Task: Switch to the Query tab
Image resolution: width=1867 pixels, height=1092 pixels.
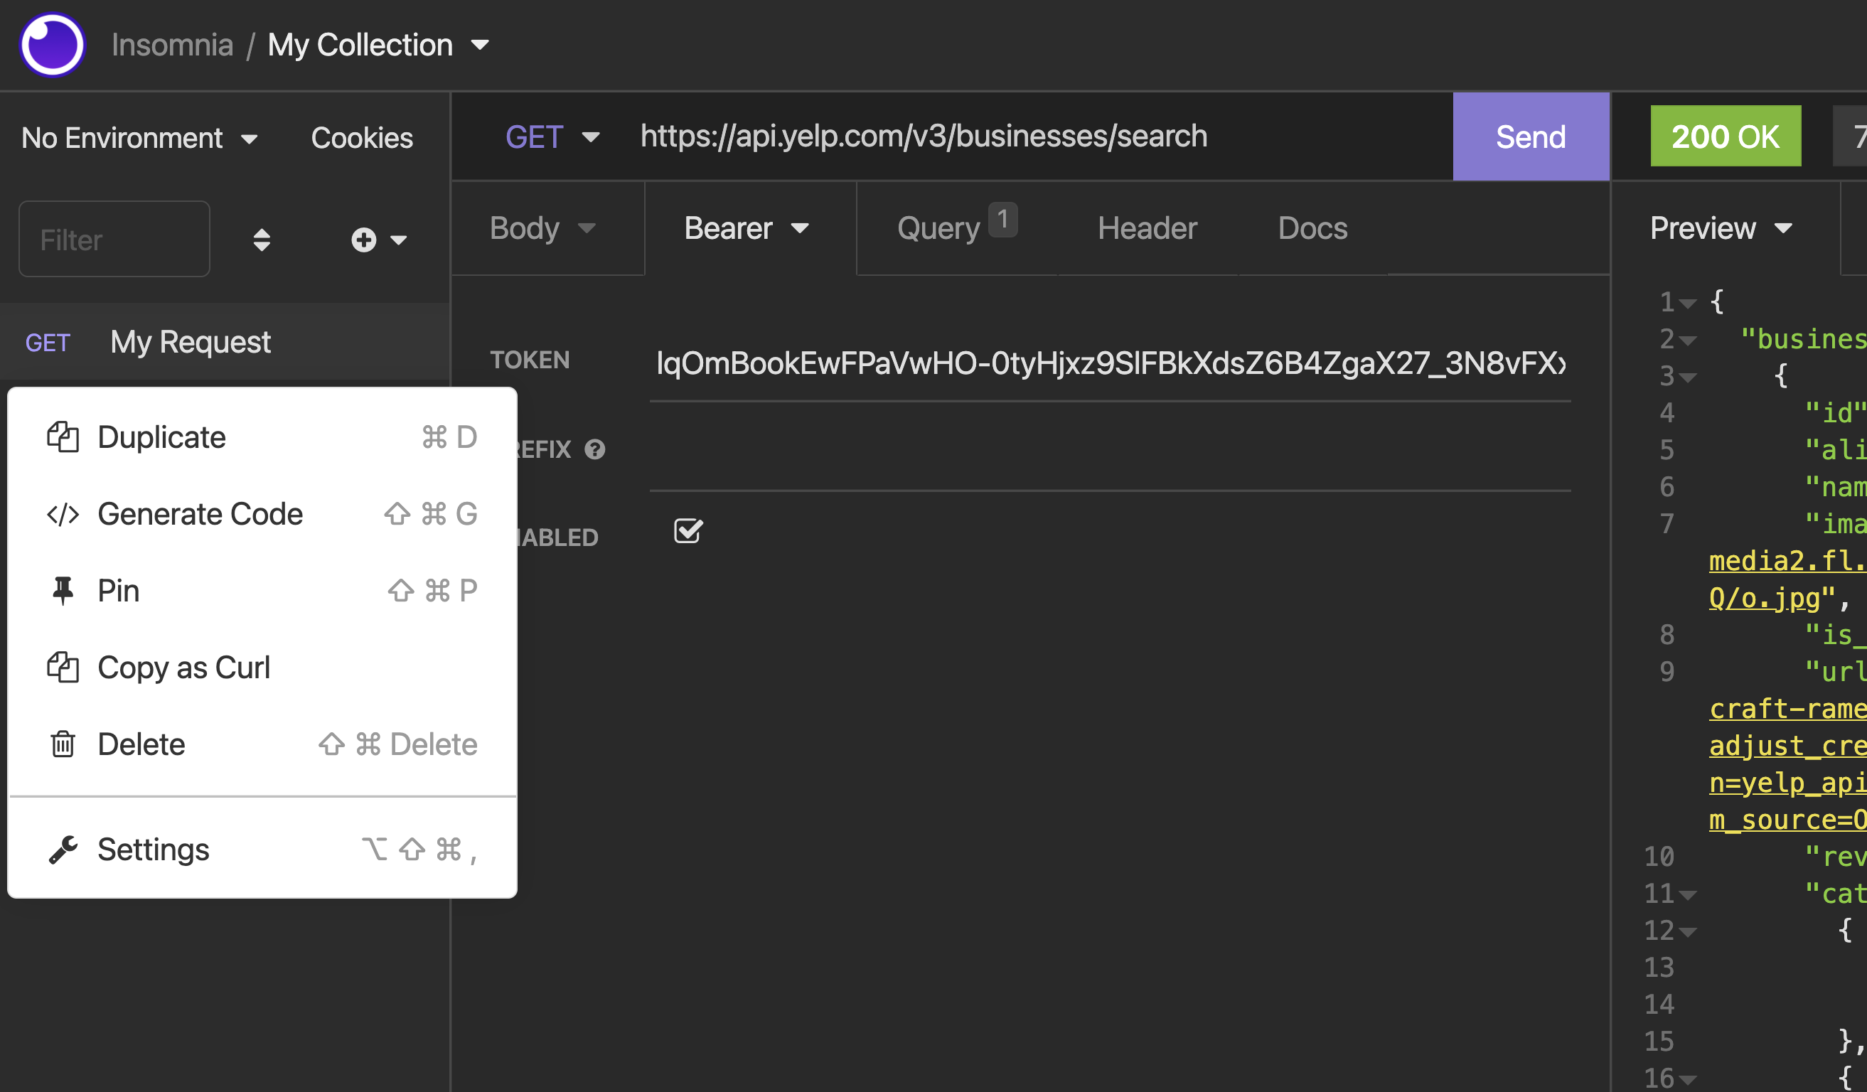Action: 957,228
